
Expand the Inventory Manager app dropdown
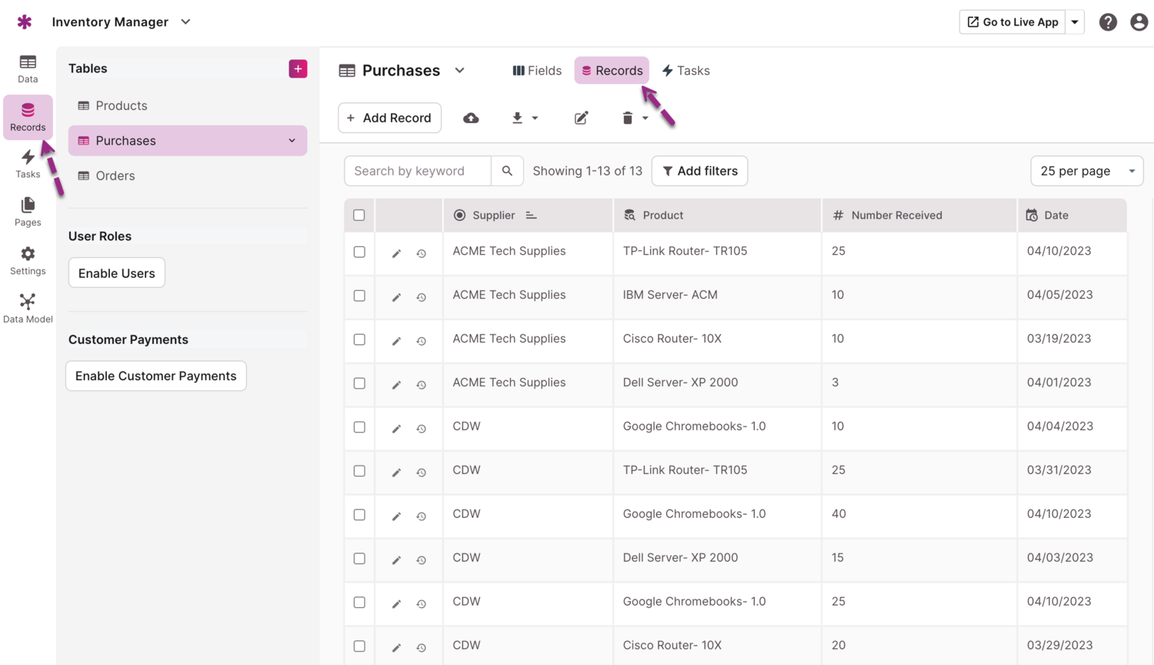click(x=186, y=22)
